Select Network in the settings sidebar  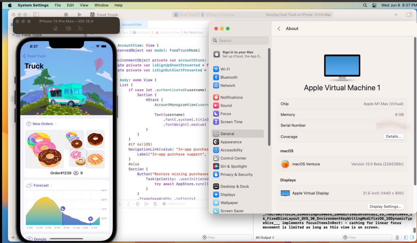point(238,85)
